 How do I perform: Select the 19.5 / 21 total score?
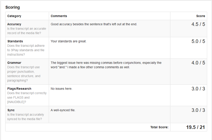195,127
